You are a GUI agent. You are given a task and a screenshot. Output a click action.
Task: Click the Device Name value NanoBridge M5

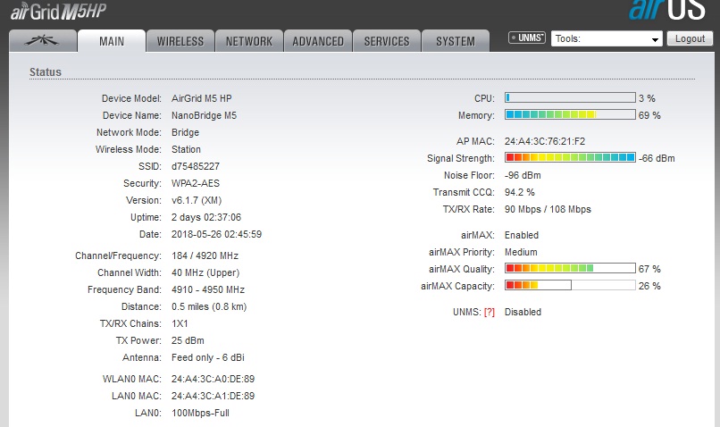[204, 115]
